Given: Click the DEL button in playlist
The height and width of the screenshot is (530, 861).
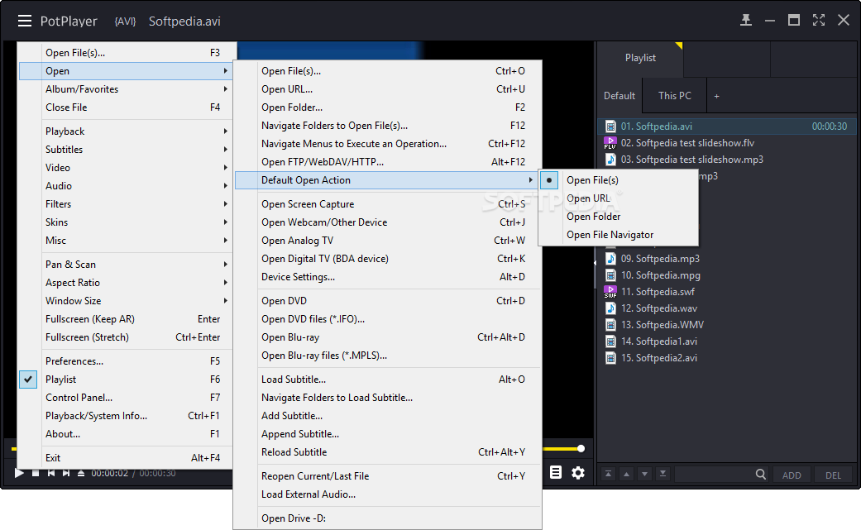Looking at the screenshot, I should [833, 475].
